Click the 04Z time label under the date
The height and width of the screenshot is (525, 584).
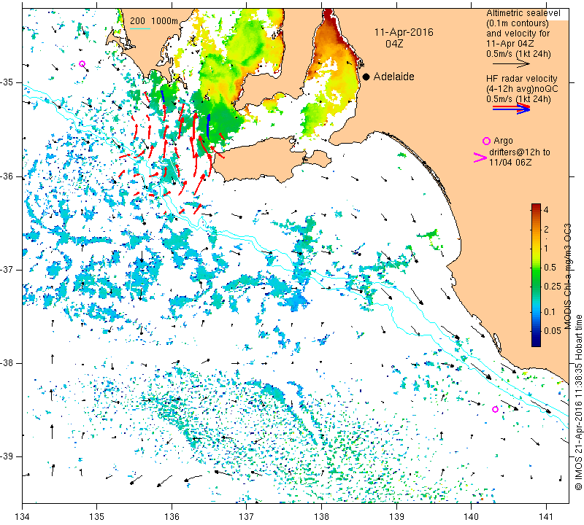pos(394,44)
